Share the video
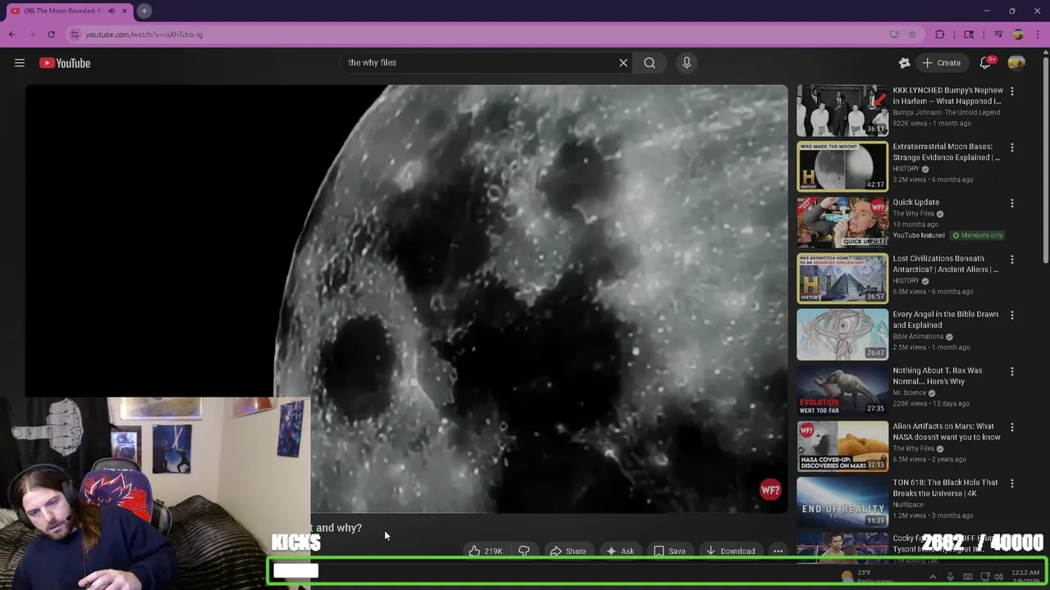The image size is (1050, 590). coord(568,551)
